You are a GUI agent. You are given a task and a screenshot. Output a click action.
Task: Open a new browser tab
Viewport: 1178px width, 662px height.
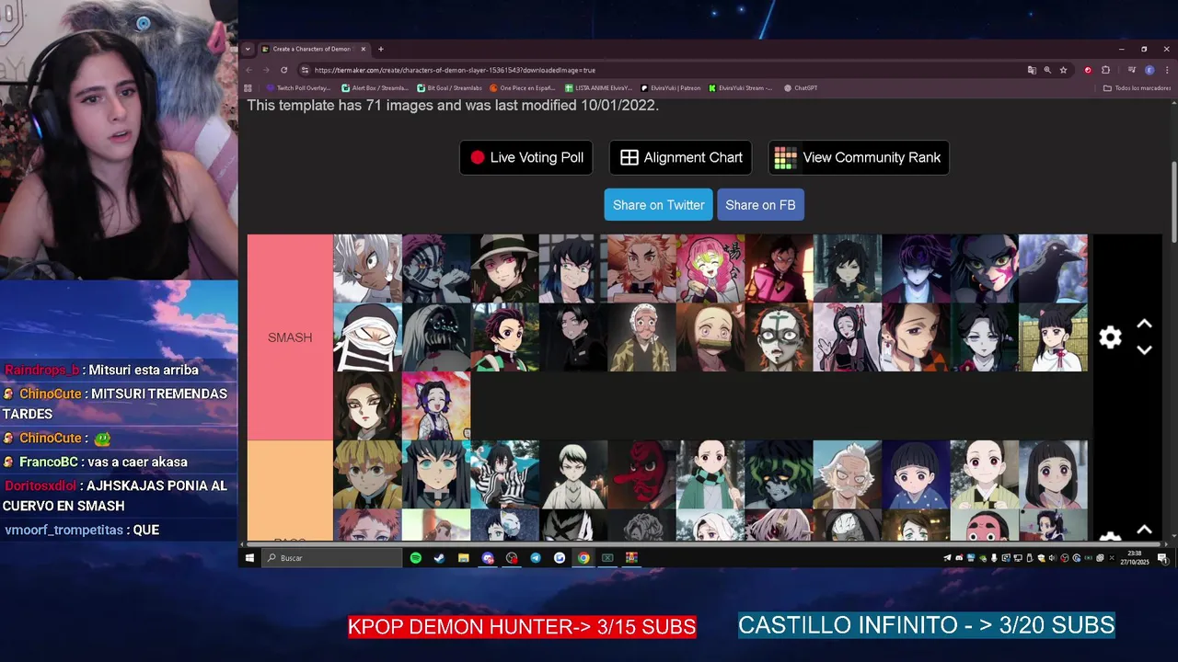tap(381, 49)
